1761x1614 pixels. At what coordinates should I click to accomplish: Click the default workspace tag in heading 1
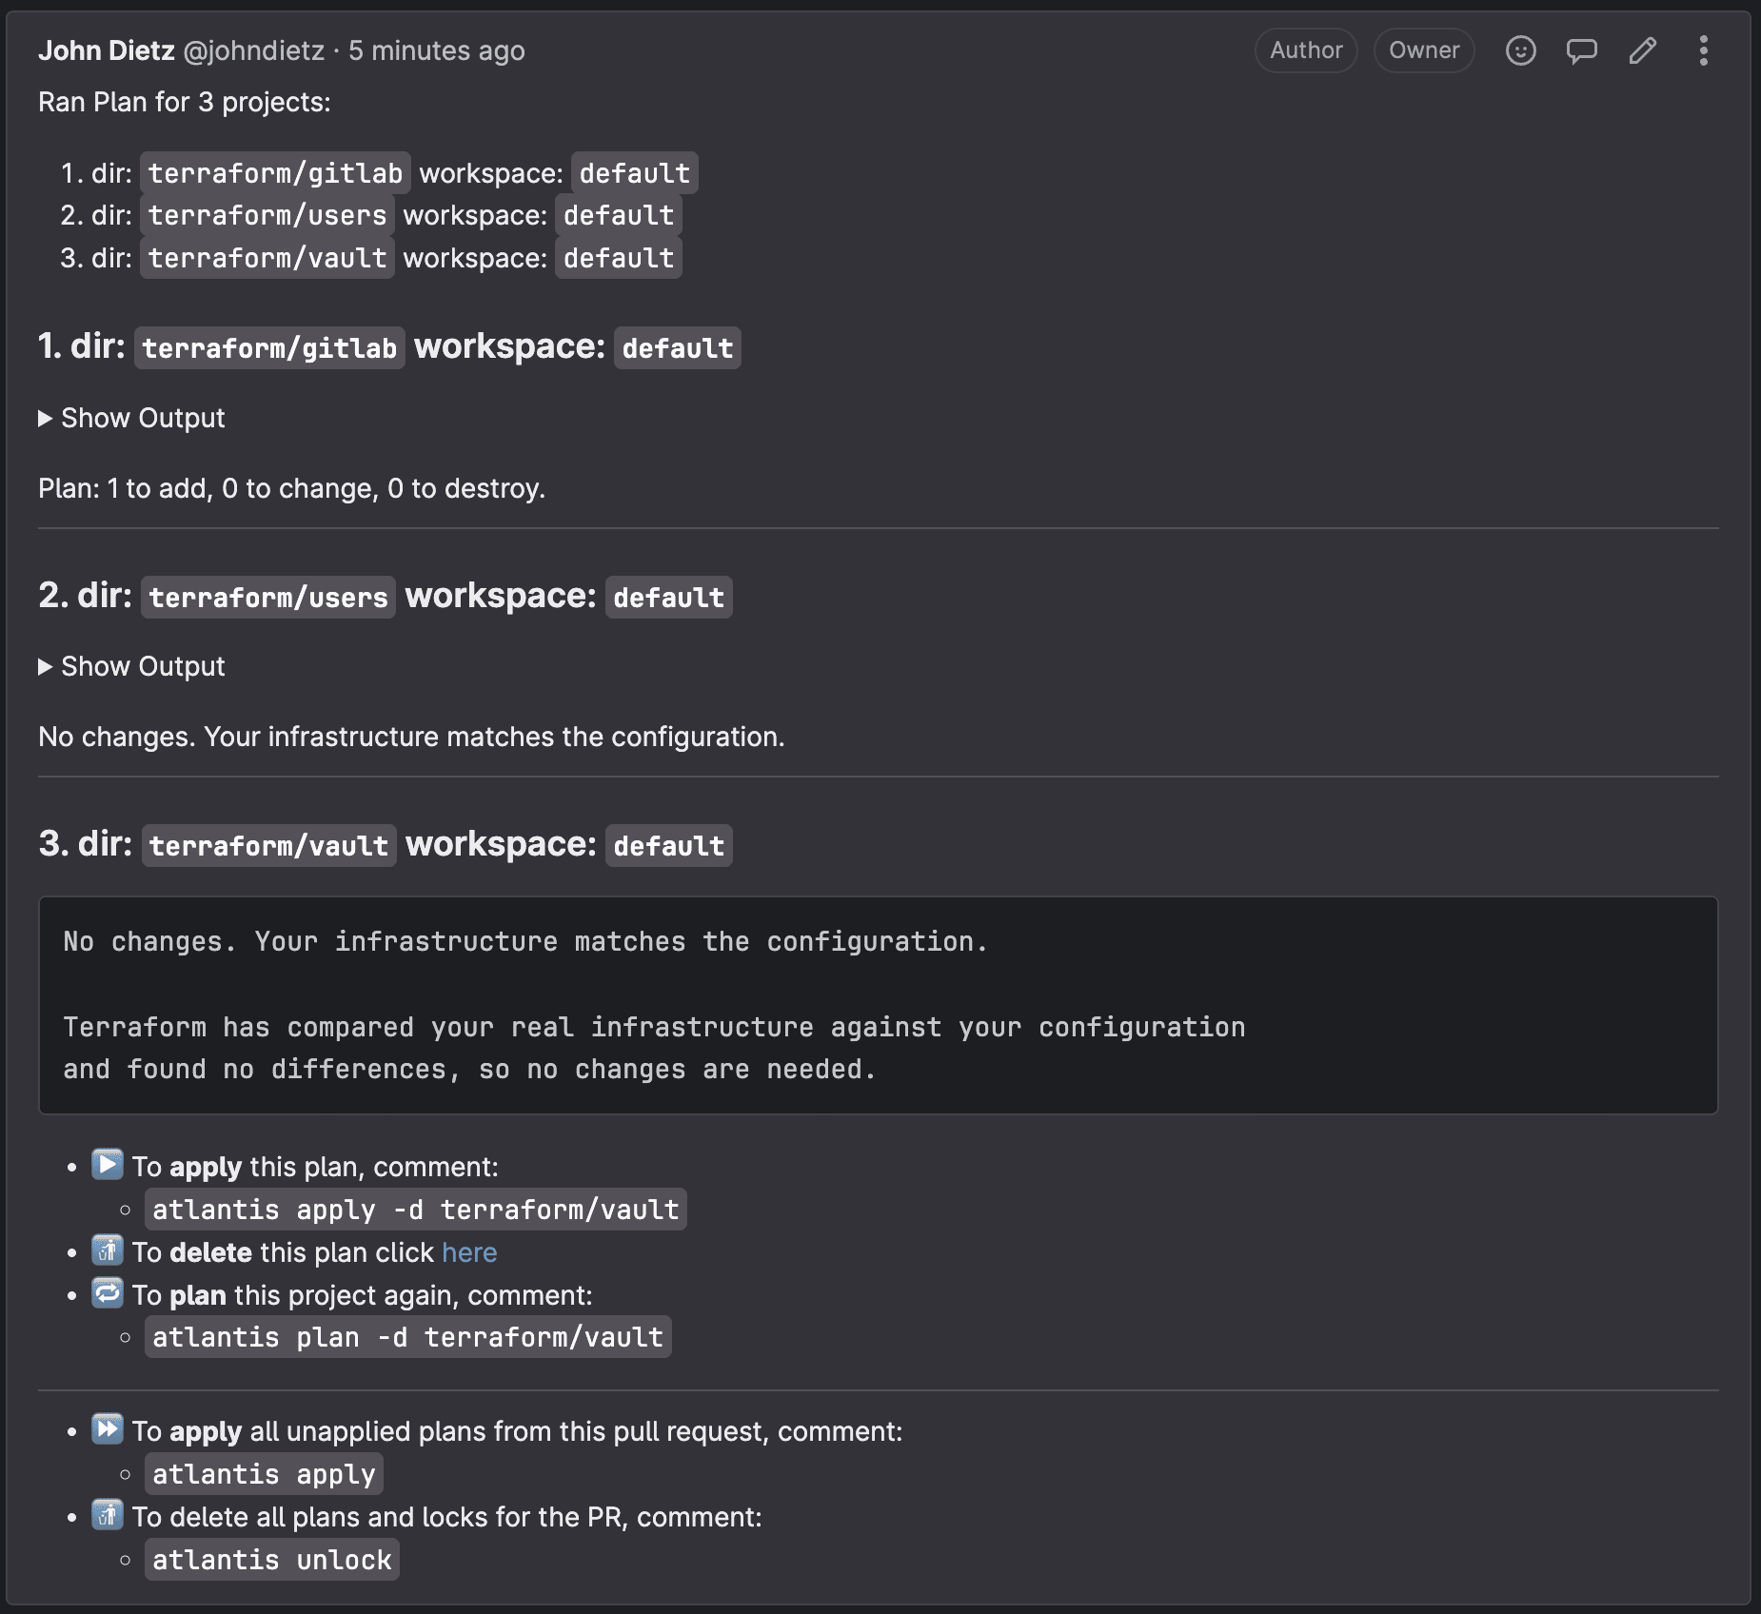pos(678,348)
